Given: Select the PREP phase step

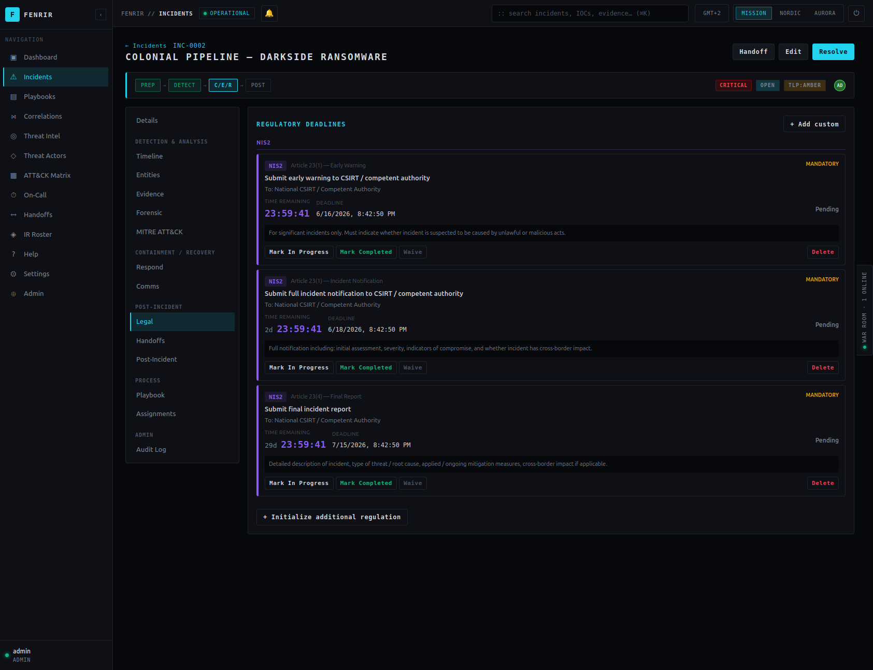Looking at the screenshot, I should tap(148, 85).
